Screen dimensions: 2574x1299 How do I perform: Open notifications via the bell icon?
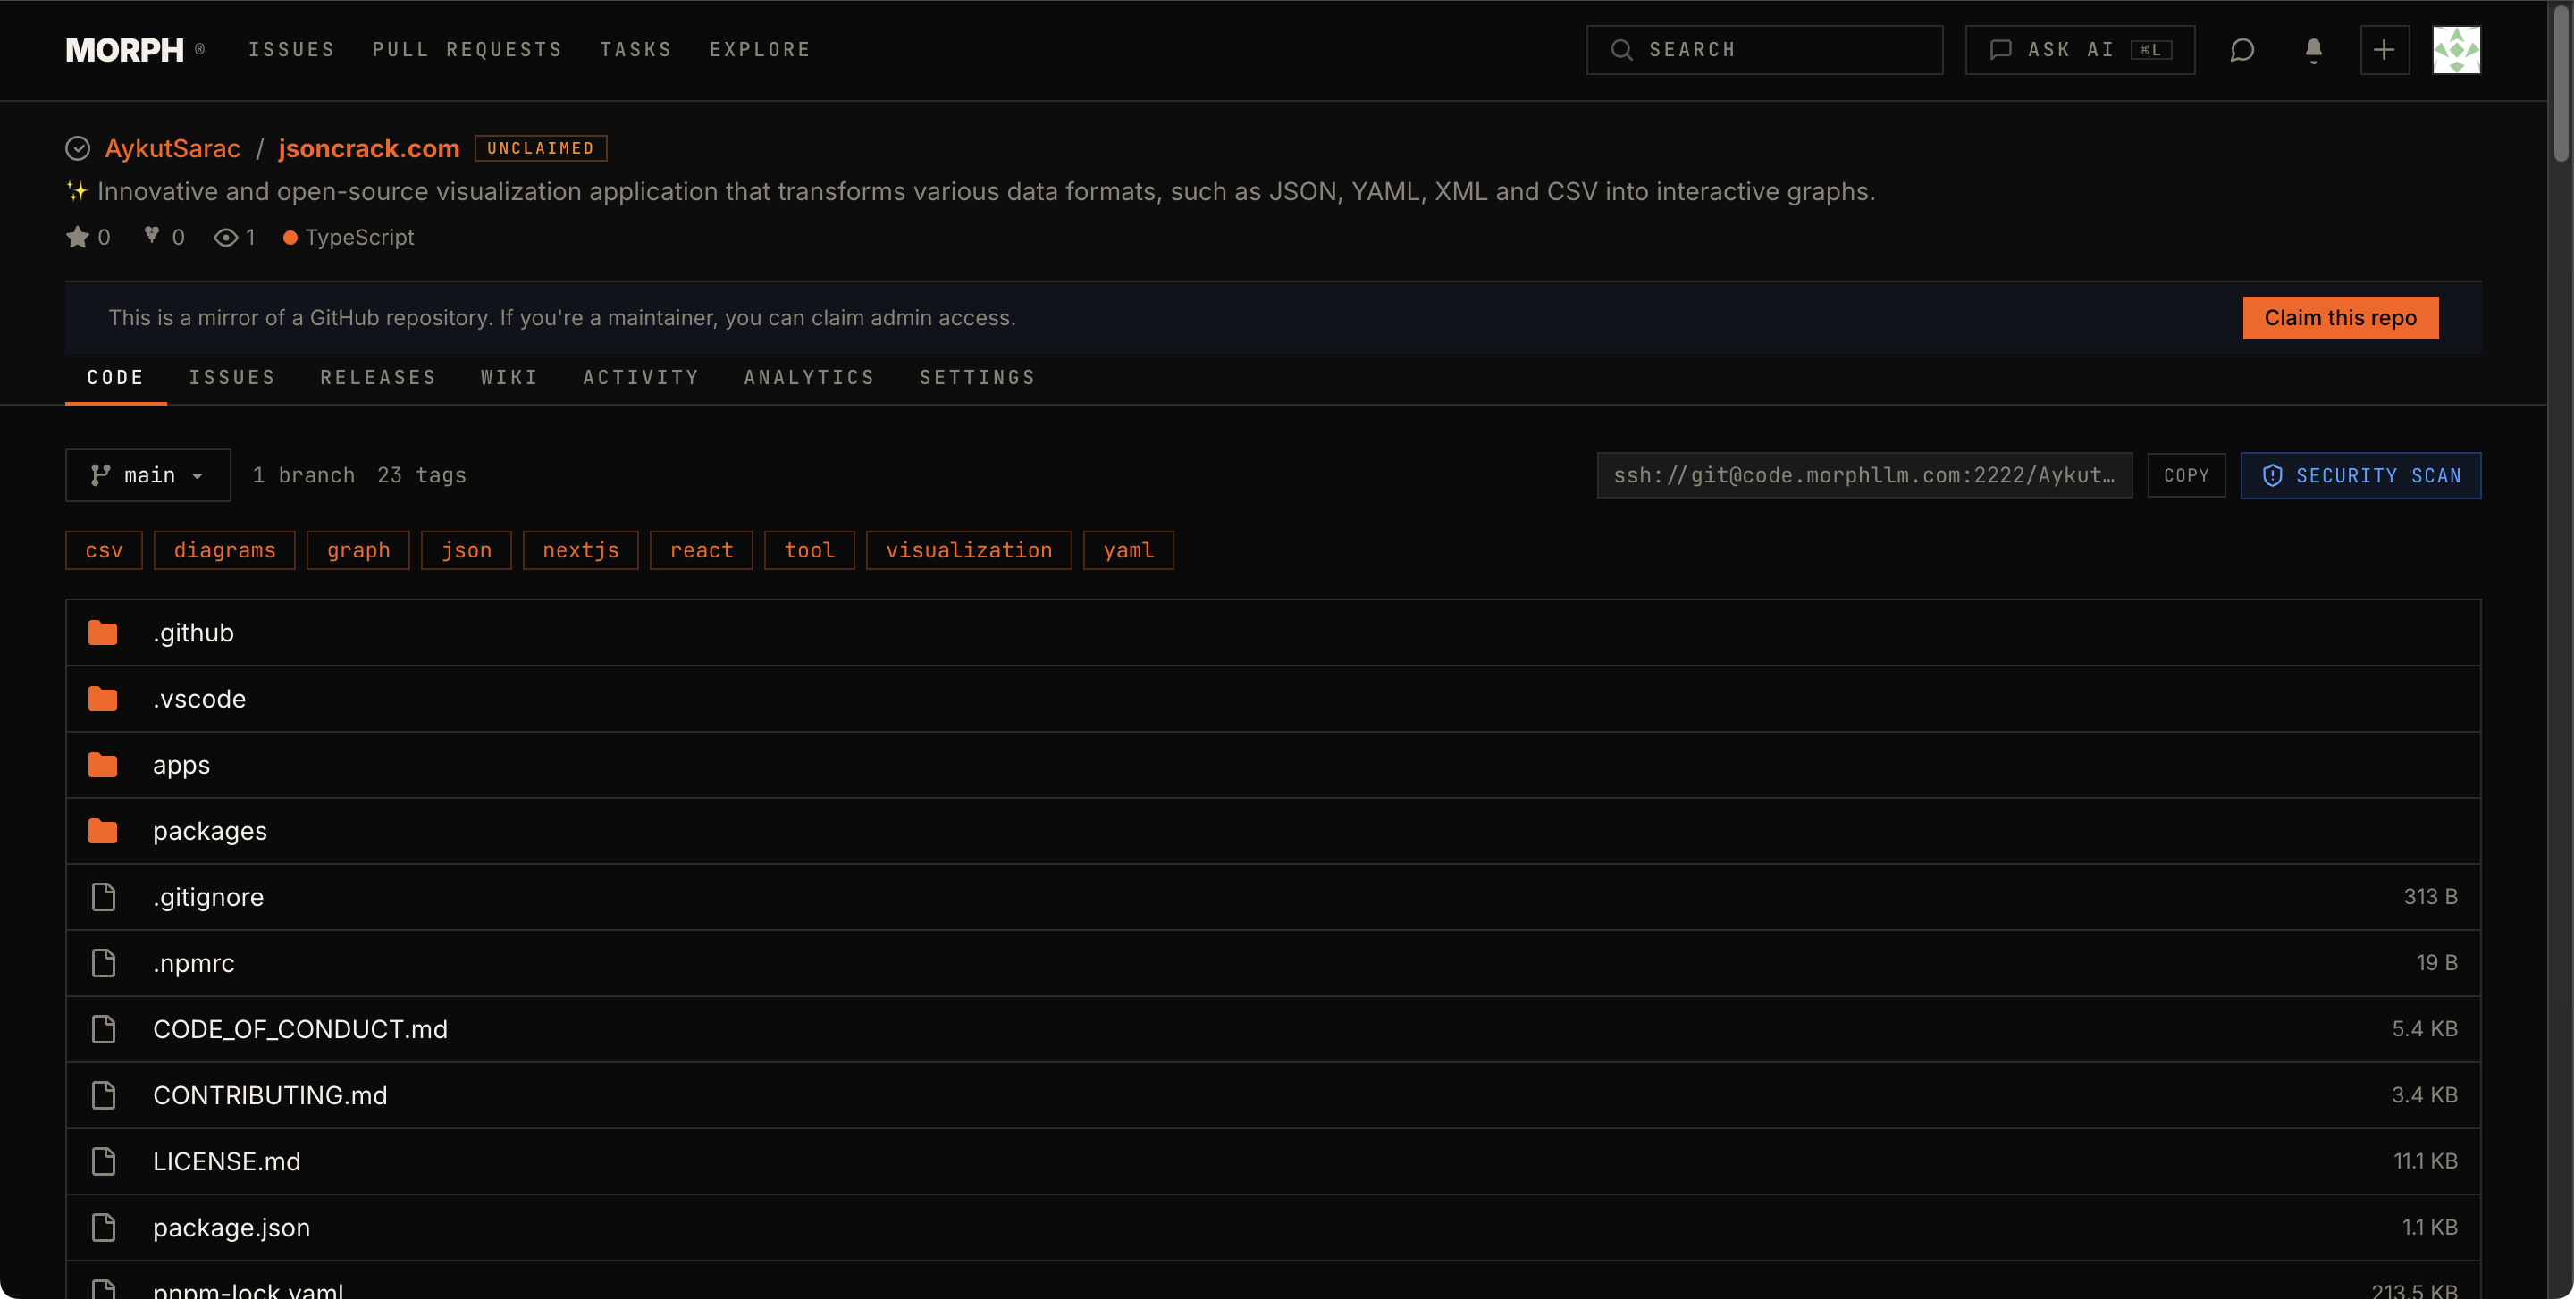pos(2313,49)
